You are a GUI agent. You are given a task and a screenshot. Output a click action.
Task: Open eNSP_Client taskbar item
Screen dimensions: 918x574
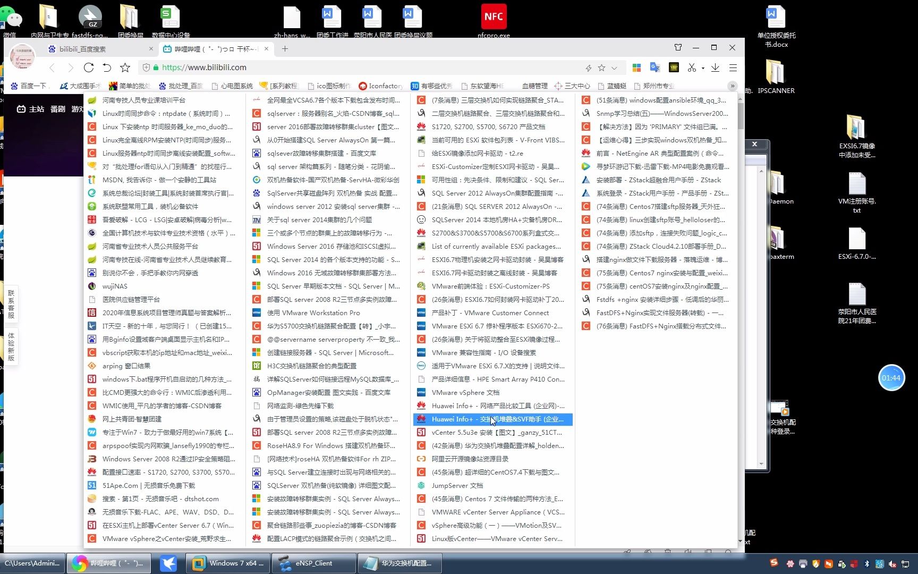click(314, 563)
